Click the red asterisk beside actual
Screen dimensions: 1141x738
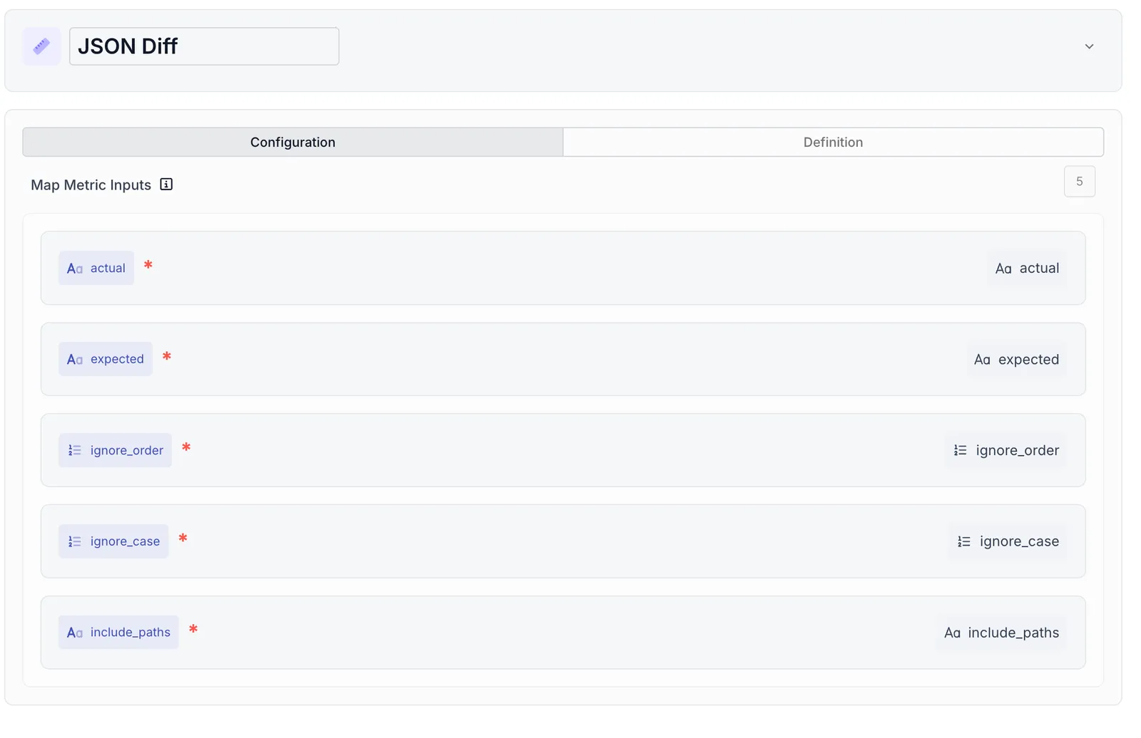point(148,265)
